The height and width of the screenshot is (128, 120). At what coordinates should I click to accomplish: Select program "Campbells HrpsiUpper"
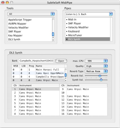pos(38,77)
